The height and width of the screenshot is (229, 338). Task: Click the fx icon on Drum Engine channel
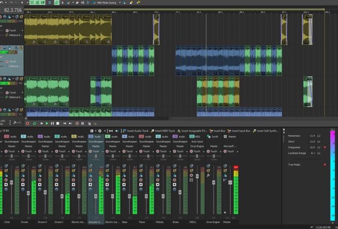click(x=208, y=176)
